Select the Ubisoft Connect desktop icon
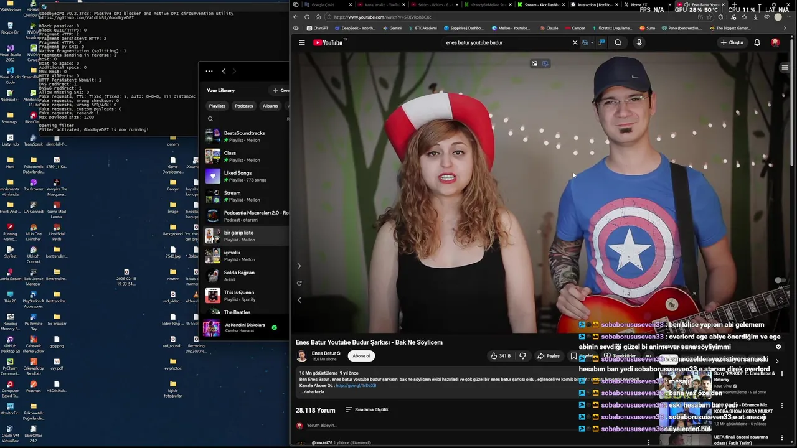The width and height of the screenshot is (797, 448). 33,255
